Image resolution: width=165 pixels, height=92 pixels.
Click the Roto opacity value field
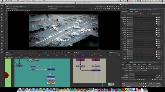(x=131, y=74)
